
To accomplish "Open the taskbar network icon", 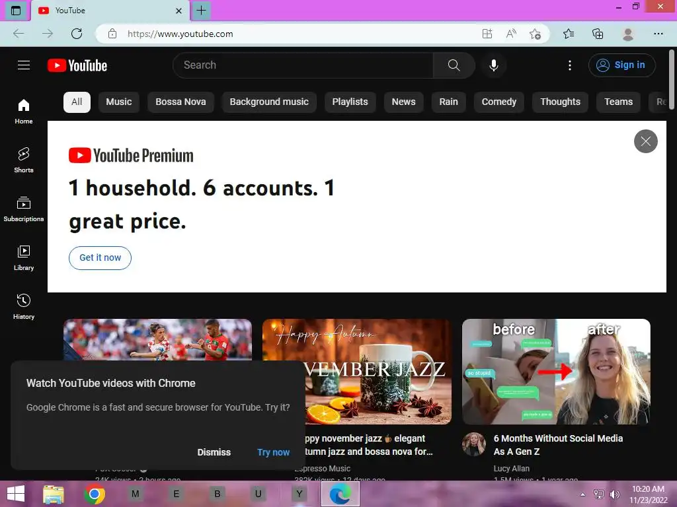I will click(x=599, y=494).
